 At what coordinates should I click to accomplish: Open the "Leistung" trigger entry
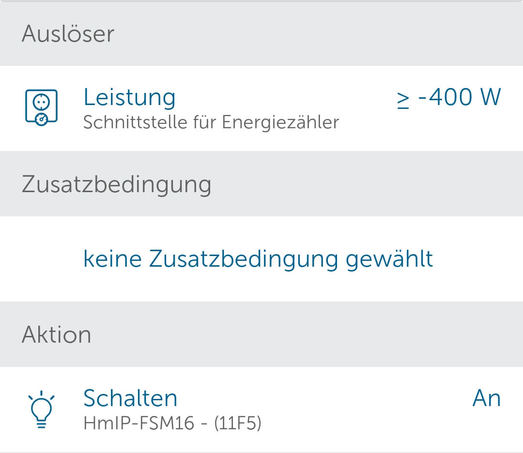coord(129,97)
